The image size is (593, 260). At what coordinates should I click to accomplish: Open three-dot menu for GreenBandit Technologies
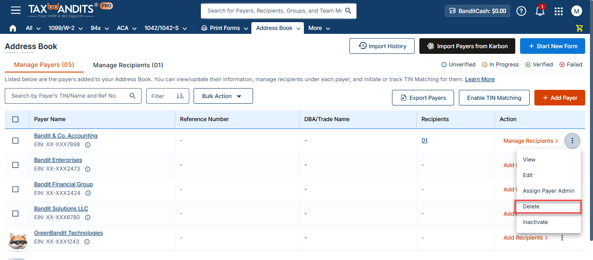point(562,238)
